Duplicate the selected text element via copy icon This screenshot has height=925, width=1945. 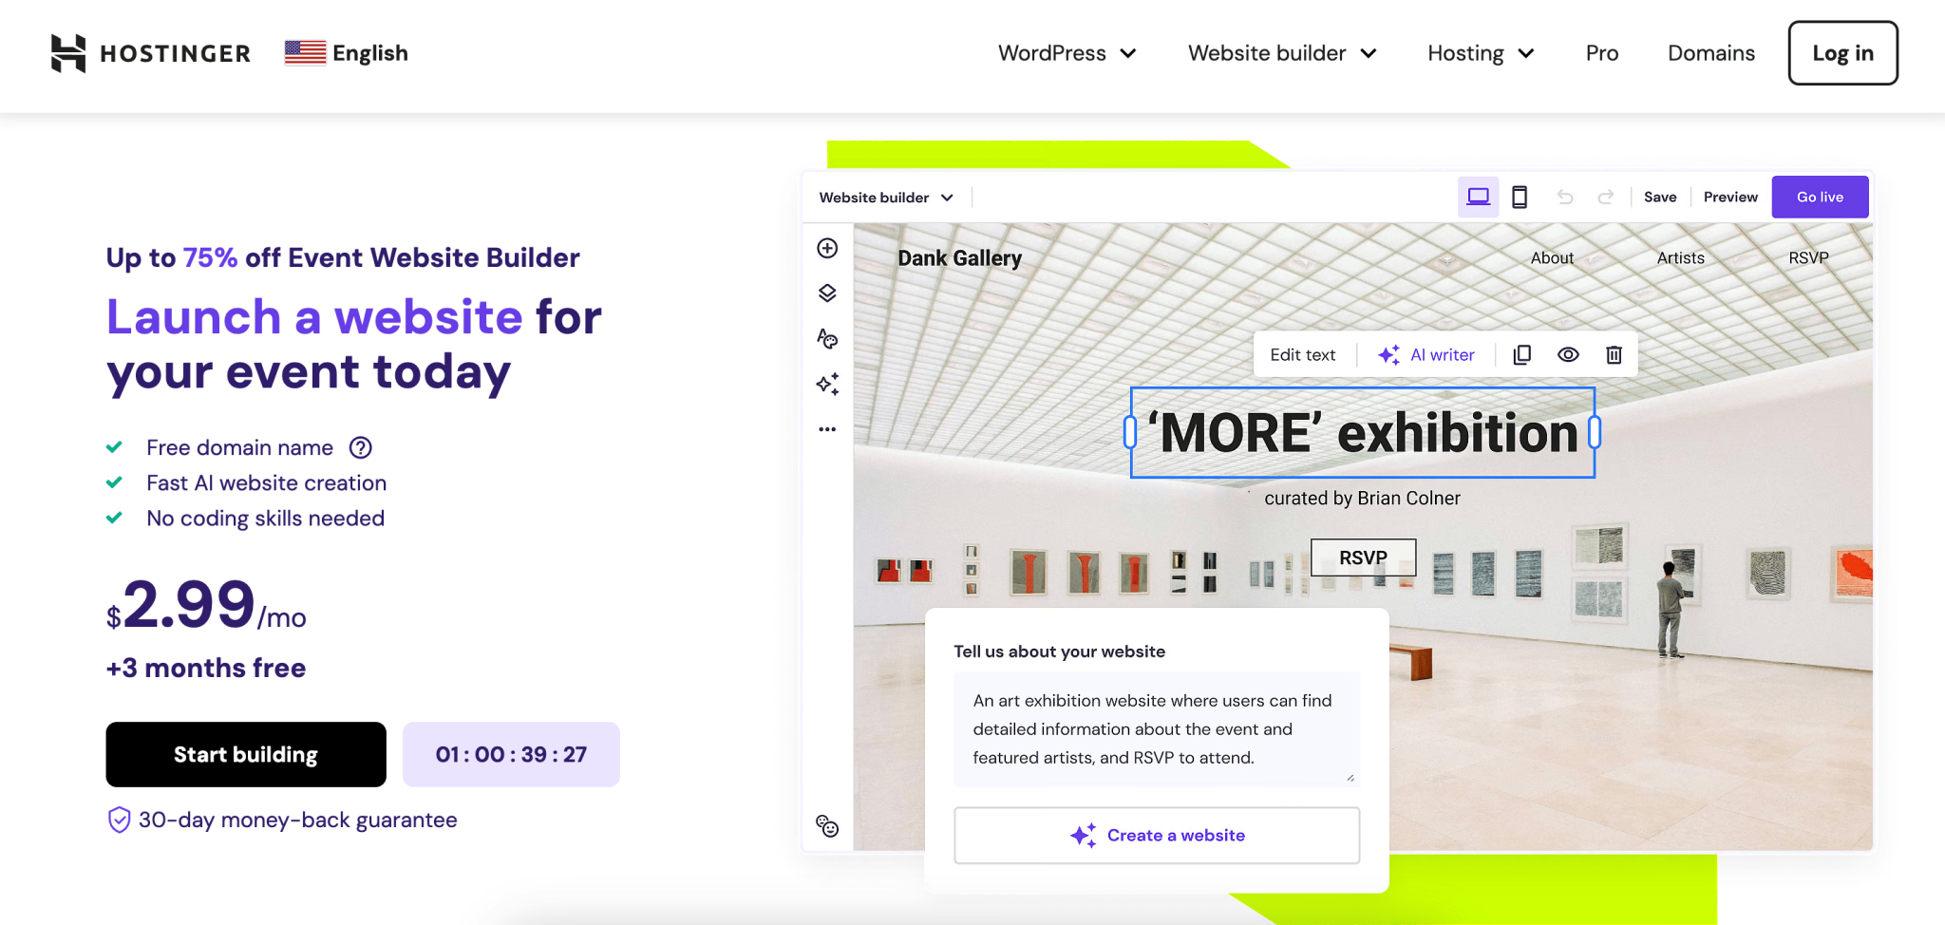1522,354
